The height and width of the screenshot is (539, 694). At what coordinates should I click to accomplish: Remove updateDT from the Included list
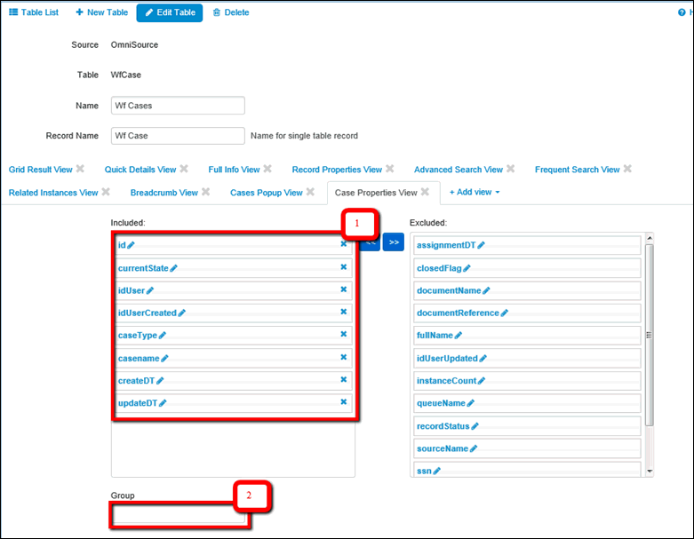(343, 401)
